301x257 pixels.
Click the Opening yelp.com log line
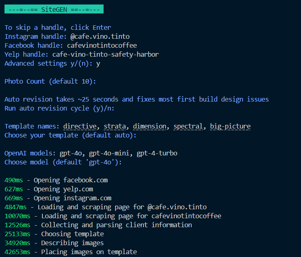(x=49, y=189)
